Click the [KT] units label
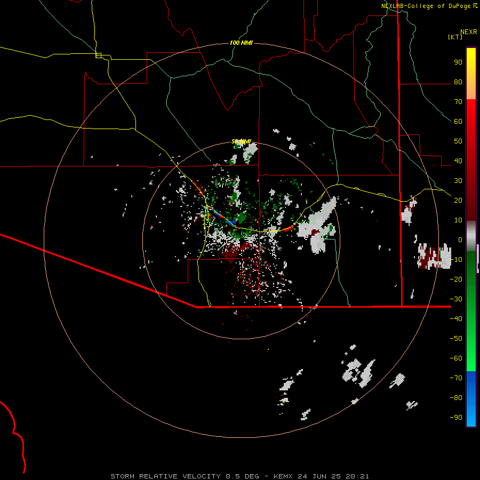This screenshot has width=480, height=480. 455,37
